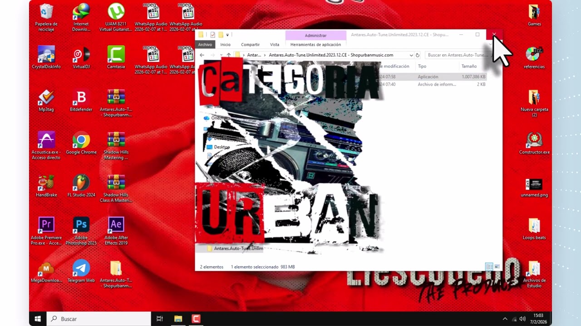The width and height of the screenshot is (581, 326).
Task: Switch to the Vista ribbon tab
Action: 275,44
